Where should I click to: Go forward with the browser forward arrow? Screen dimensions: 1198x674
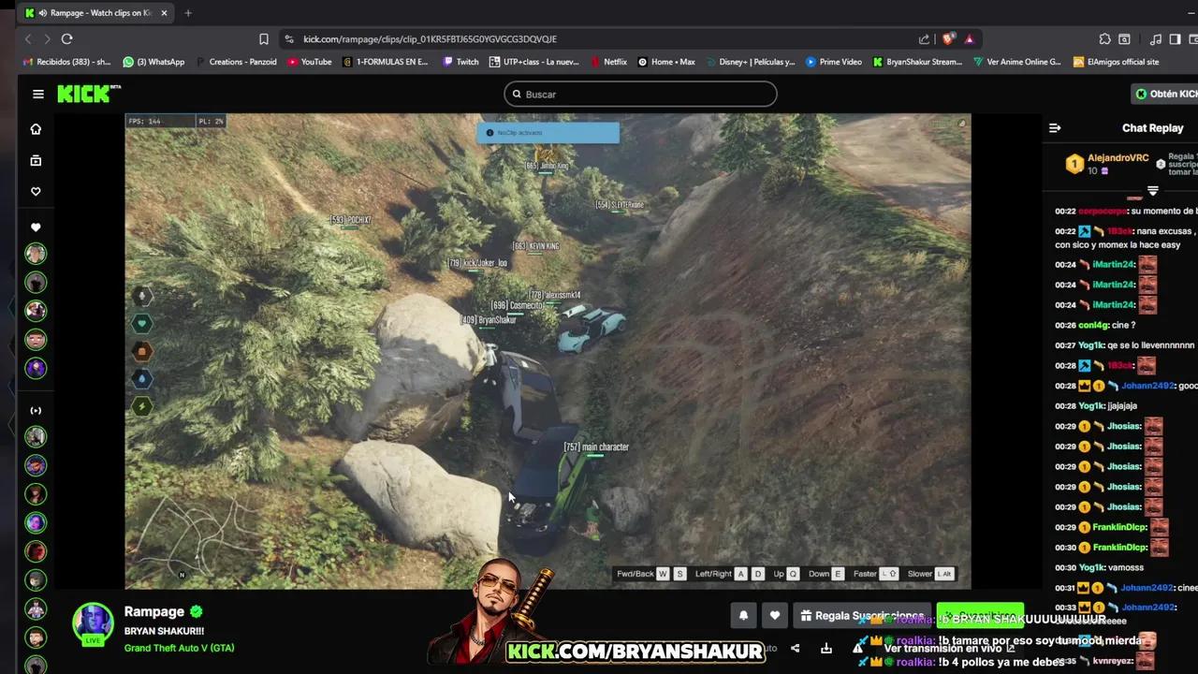[x=47, y=38]
